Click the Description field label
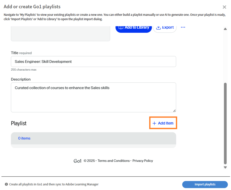This screenshot has width=231, height=190. click(x=21, y=79)
